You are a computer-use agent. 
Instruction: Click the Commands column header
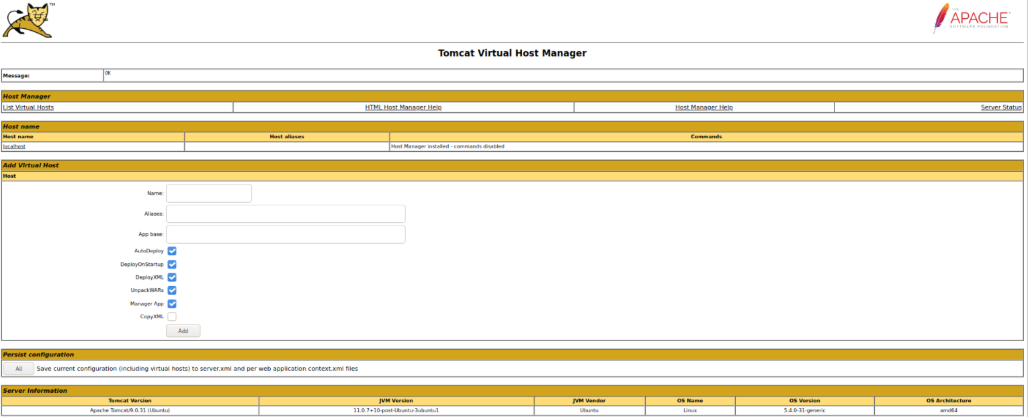click(x=706, y=136)
